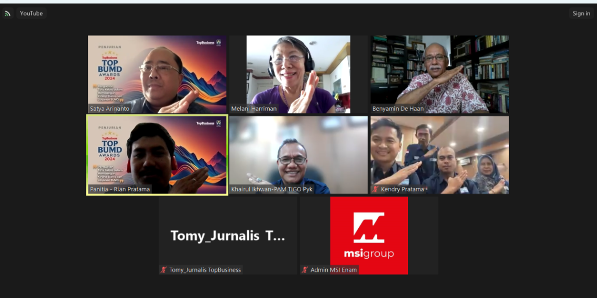Image resolution: width=597 pixels, height=298 pixels.
Task: Click muted mic icon beside Kendry Pratama
Action: coord(375,189)
